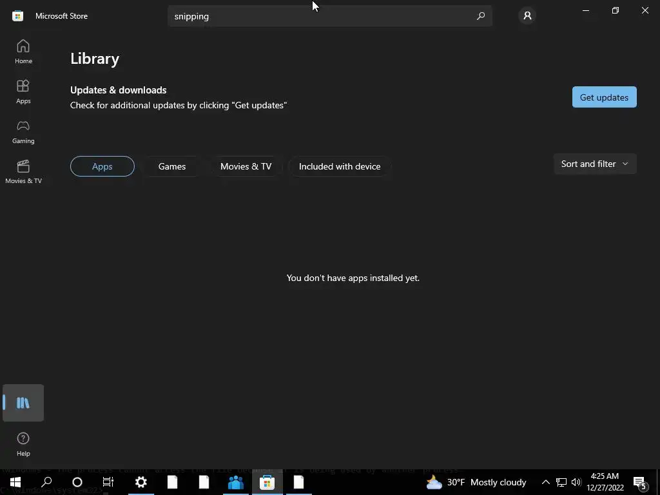Open Task View on taskbar
The image size is (660, 495).
coord(108,482)
